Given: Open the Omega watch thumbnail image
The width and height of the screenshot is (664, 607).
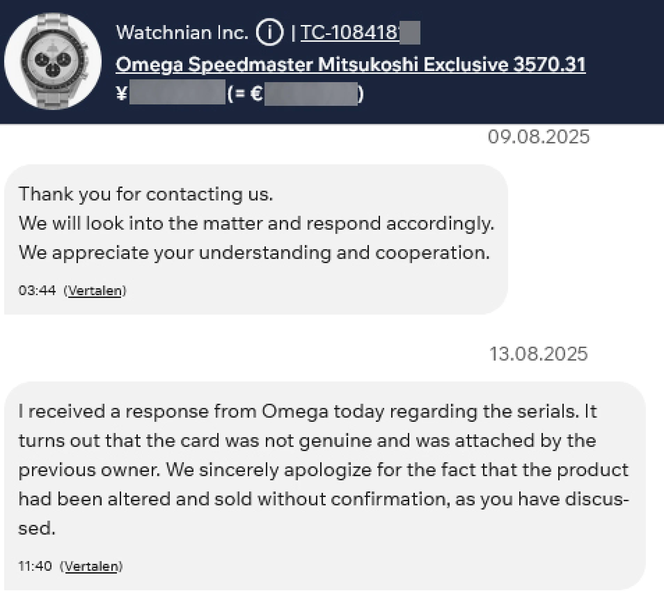Looking at the screenshot, I should pyautogui.click(x=53, y=61).
